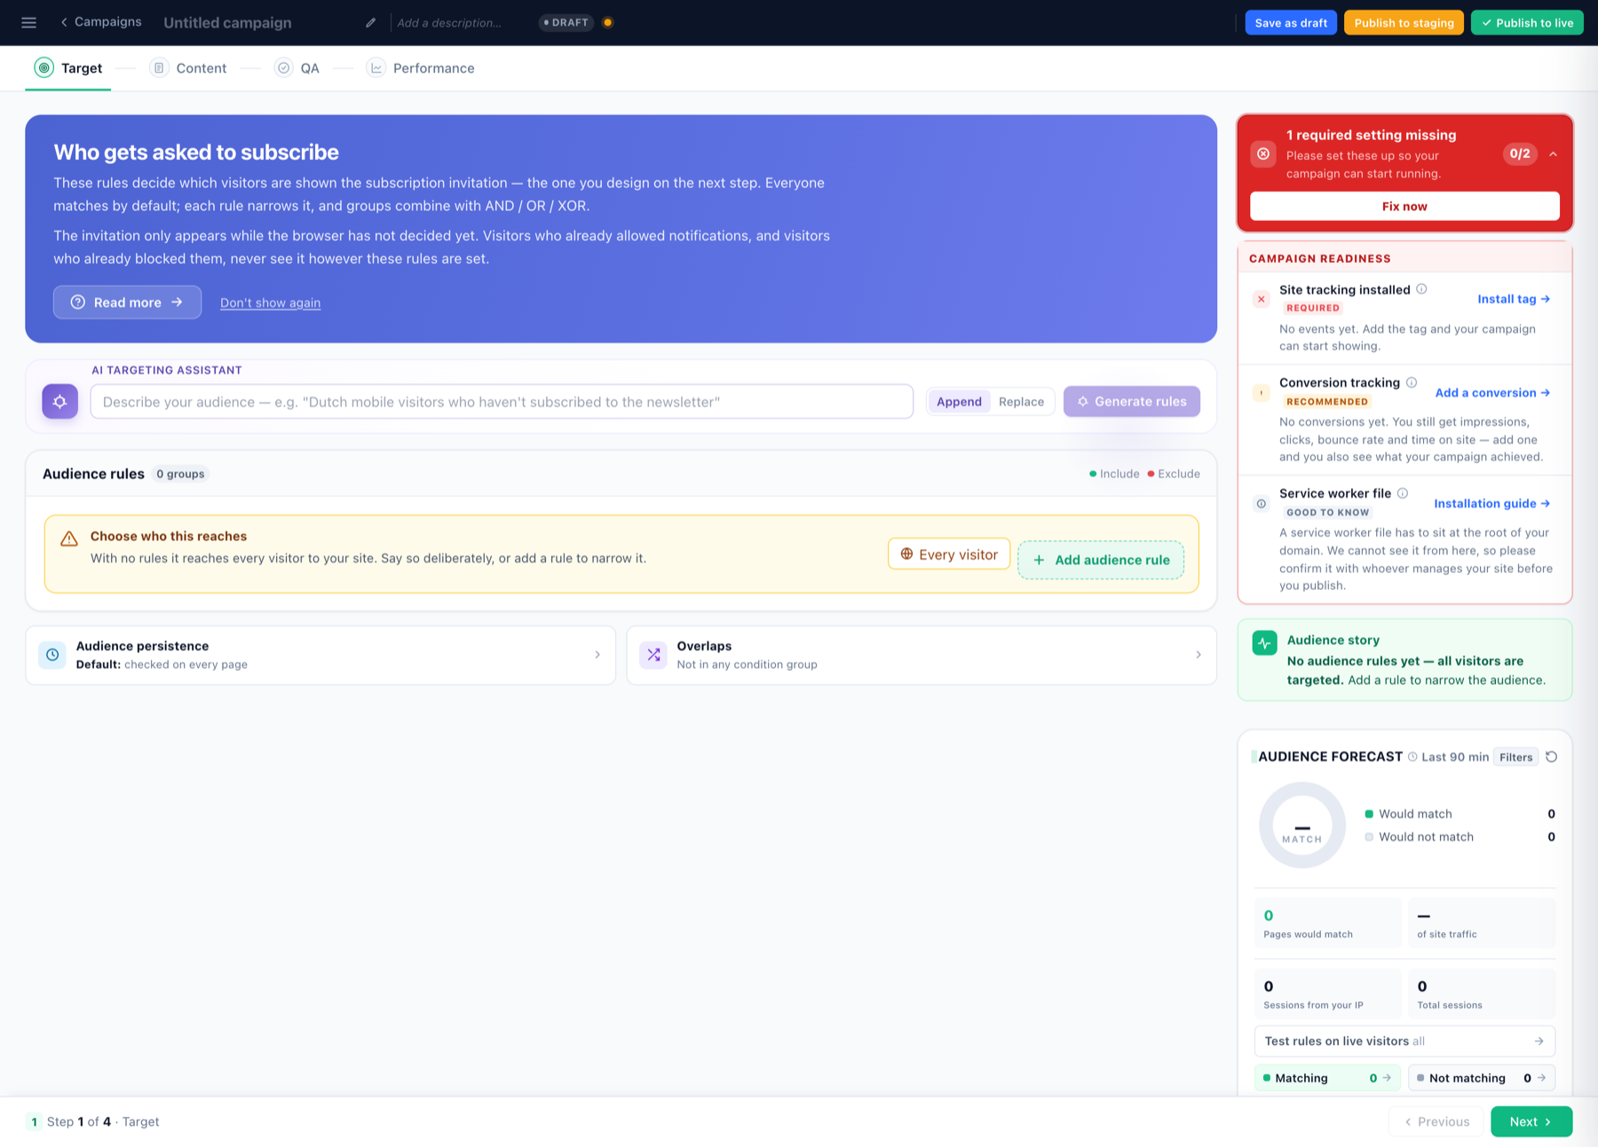Click Don't show again link
The image size is (1598, 1147).
click(270, 302)
